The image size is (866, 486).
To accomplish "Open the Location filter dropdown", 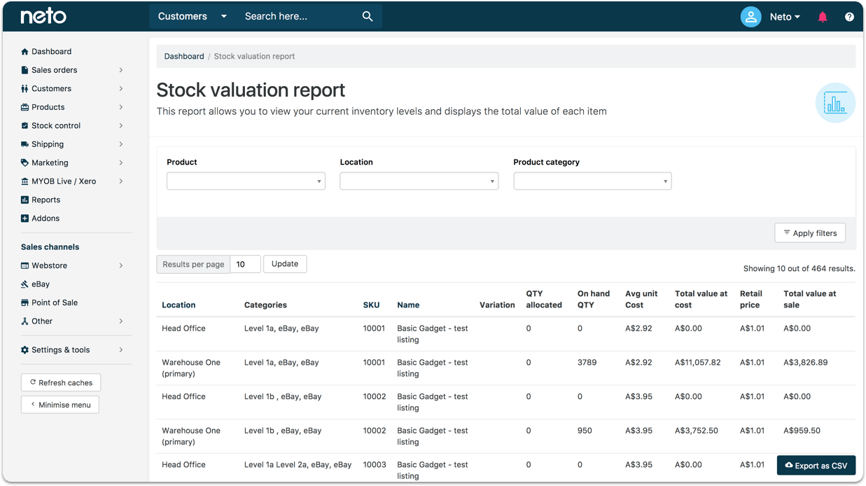I will (x=419, y=181).
